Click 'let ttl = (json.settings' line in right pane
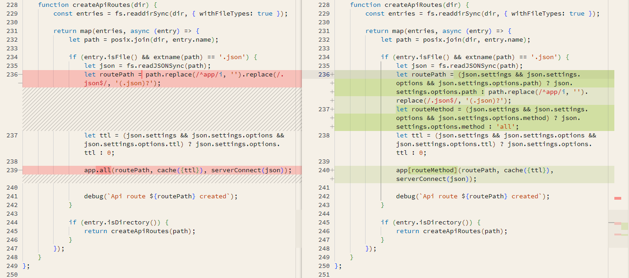This screenshot has width=629, height=278. pos(496,135)
